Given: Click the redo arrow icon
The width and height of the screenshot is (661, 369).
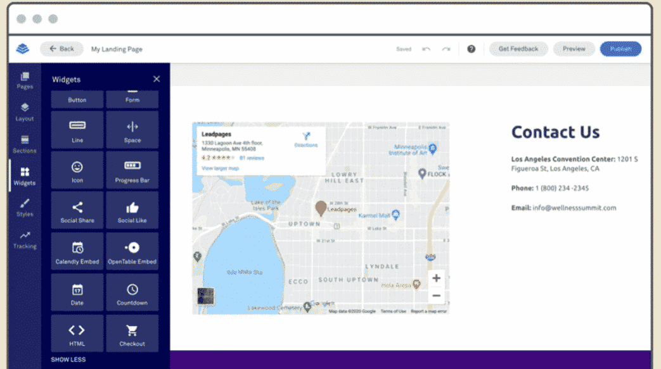Looking at the screenshot, I should pyautogui.click(x=446, y=49).
